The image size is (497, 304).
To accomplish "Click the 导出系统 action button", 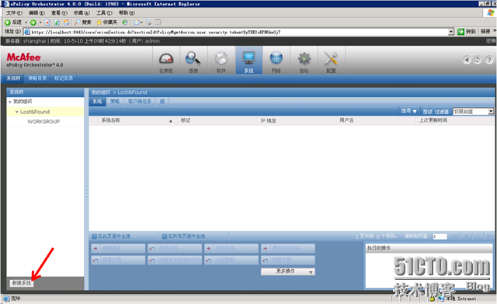I will click(x=231, y=248).
